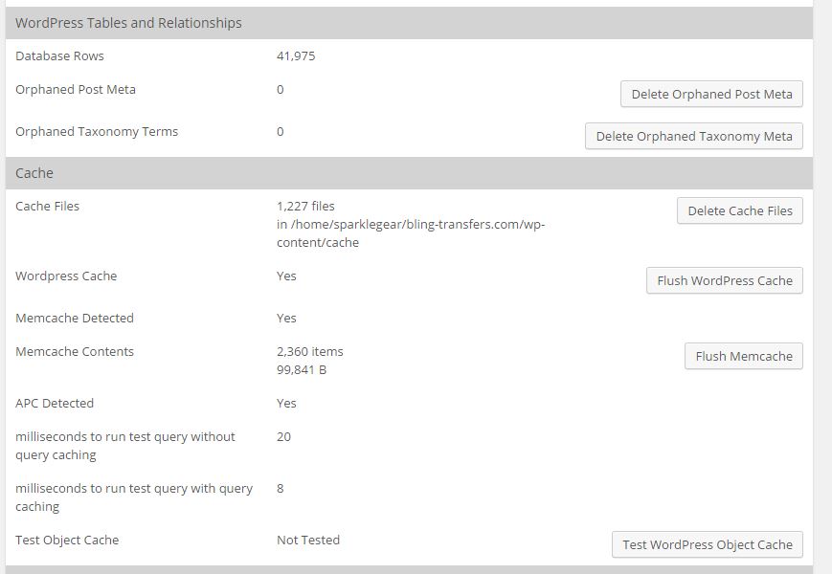Click the Memcache Detected label
The width and height of the screenshot is (832, 574).
pos(75,319)
